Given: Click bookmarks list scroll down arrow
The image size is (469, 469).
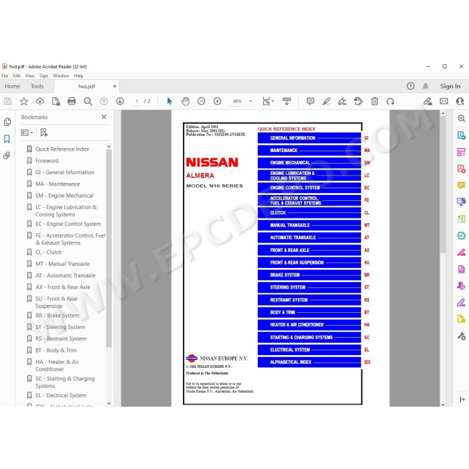Looking at the screenshot, I should [109, 403].
